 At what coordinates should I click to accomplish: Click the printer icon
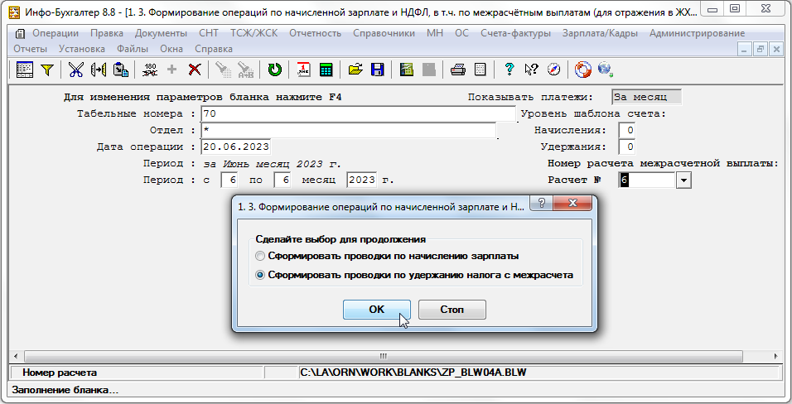[x=458, y=70]
